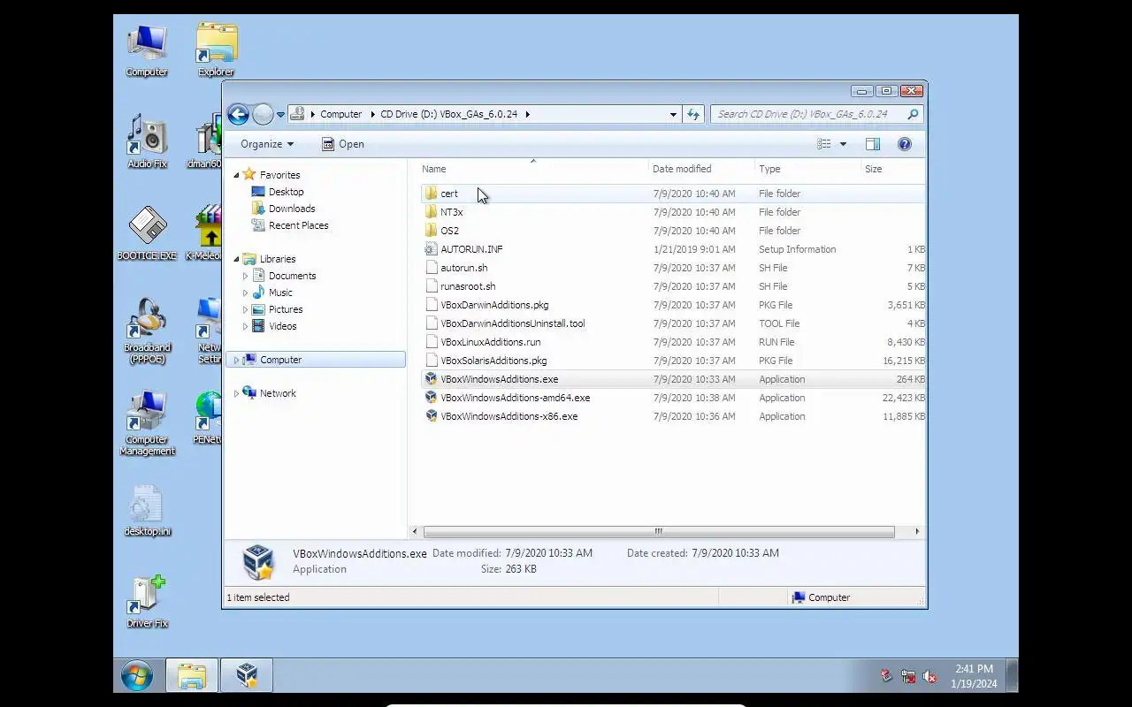Open the Organize dropdown menu
Viewport: 1132px width, 707px height.
click(266, 144)
